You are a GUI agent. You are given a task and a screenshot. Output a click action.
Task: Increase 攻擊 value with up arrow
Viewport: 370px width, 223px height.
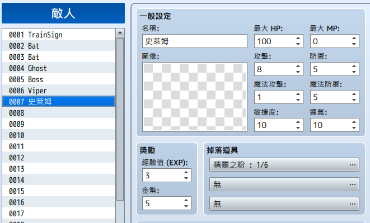298,66
